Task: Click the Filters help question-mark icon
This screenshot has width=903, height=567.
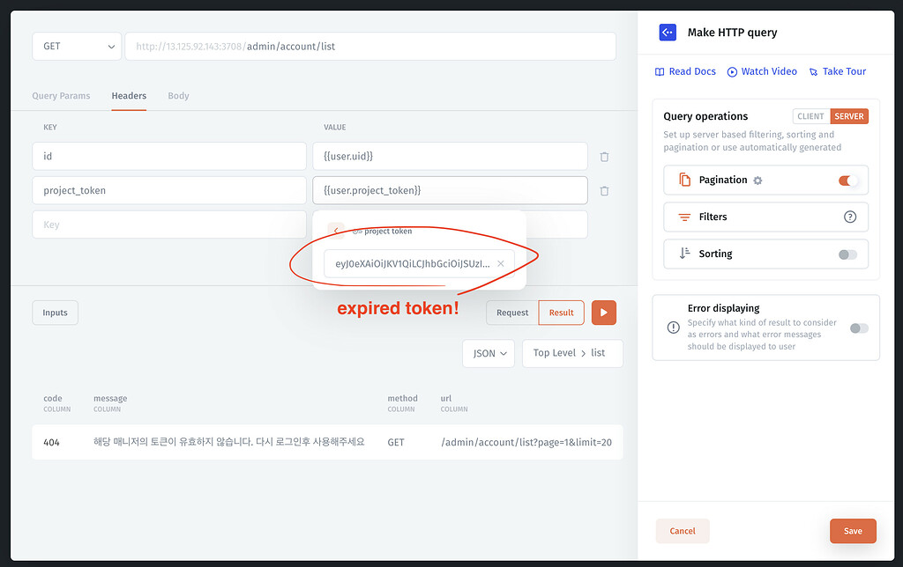Action: point(849,217)
